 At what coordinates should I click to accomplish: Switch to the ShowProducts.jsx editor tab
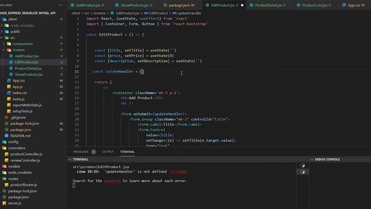(x=134, y=5)
